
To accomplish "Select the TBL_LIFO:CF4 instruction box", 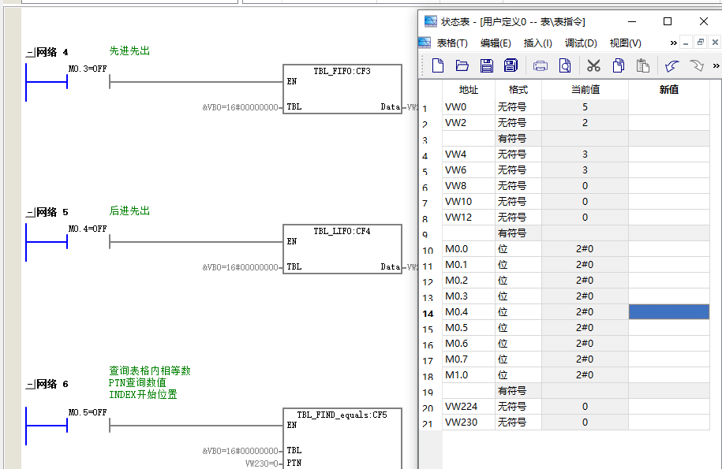I will click(342, 249).
